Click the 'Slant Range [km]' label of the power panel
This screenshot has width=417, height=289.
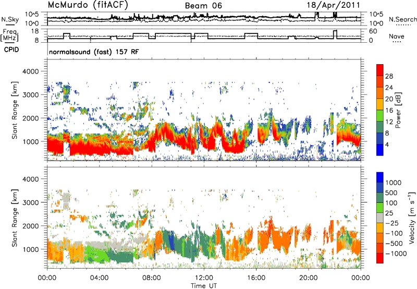15,110
